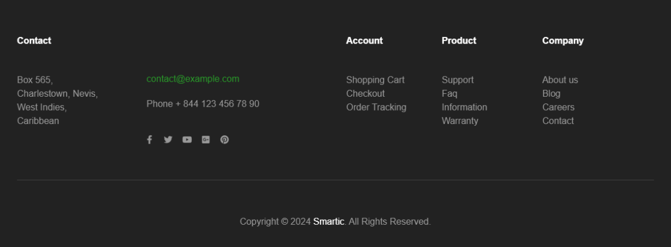Image resolution: width=671 pixels, height=247 pixels.
Task: Open the Blog link
Action: click(551, 93)
